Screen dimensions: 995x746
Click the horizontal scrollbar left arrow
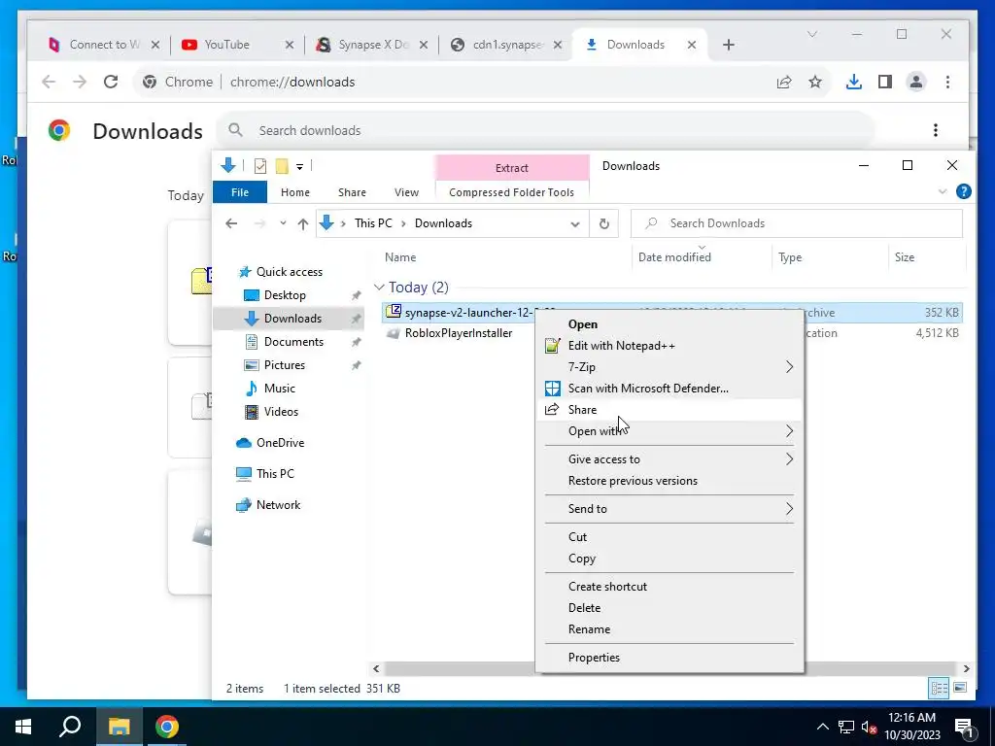tap(376, 668)
